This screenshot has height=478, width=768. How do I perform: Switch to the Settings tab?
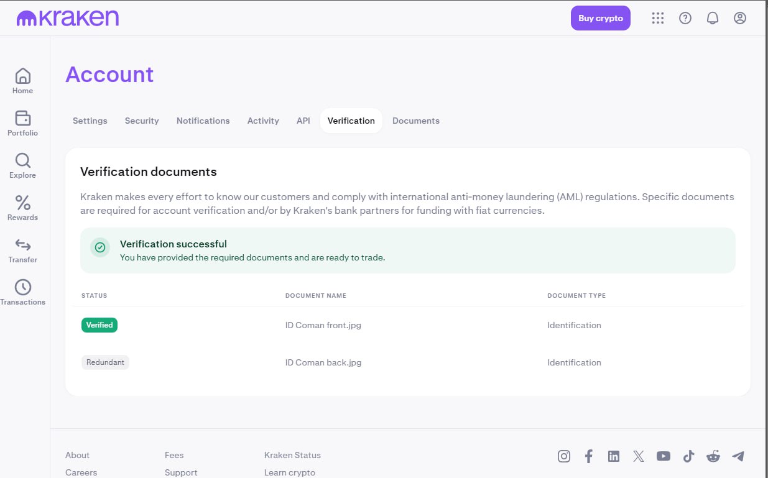[90, 121]
